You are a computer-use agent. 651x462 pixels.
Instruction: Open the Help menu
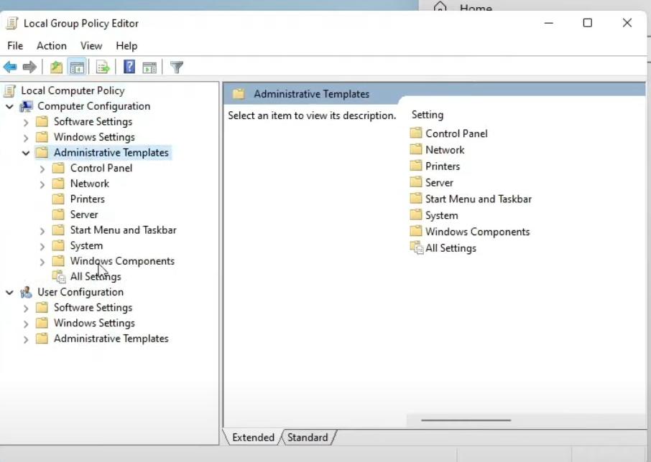(x=126, y=46)
